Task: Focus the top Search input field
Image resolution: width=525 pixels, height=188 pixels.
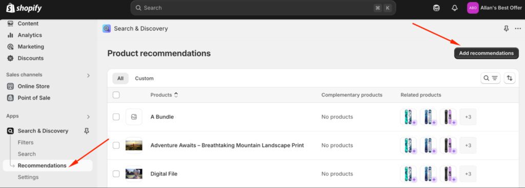Action: (263, 8)
